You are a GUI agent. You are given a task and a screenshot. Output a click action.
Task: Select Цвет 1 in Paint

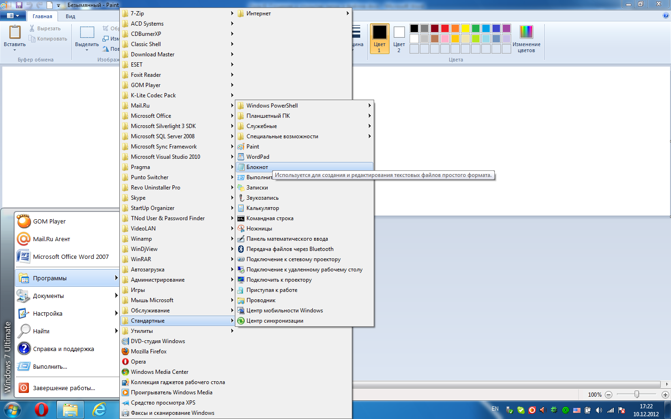(380, 39)
